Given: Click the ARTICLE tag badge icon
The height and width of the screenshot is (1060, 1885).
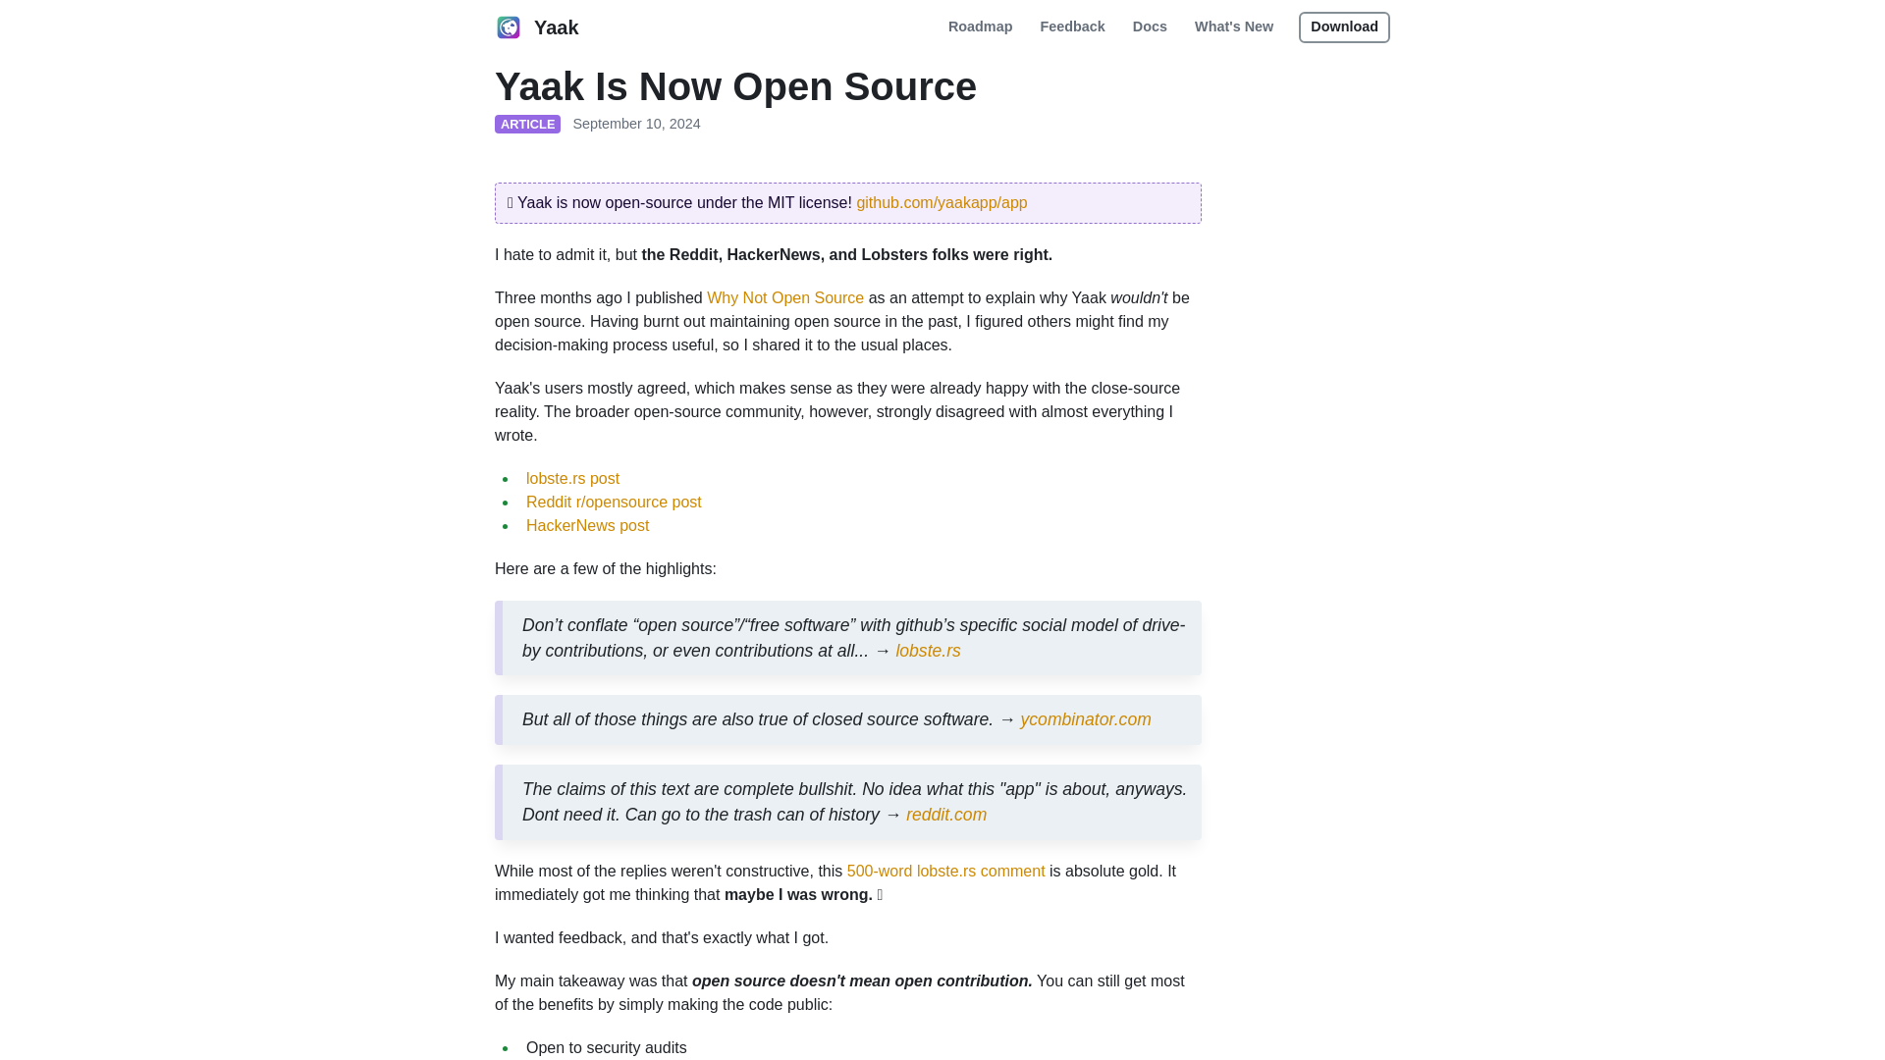Looking at the screenshot, I should pos(527,123).
